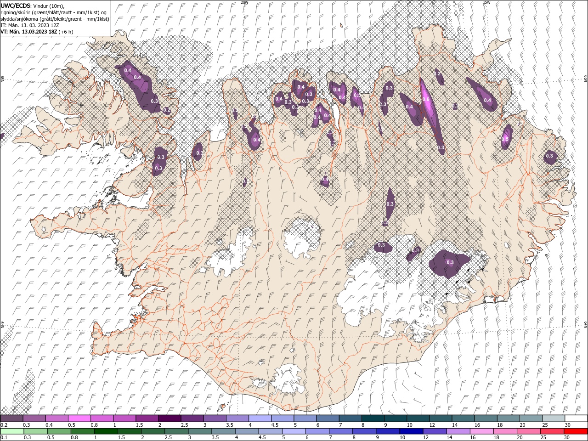Pick the rain scale swatch between 25 and 30
Viewport: 588px width, 441px height.
(552, 431)
